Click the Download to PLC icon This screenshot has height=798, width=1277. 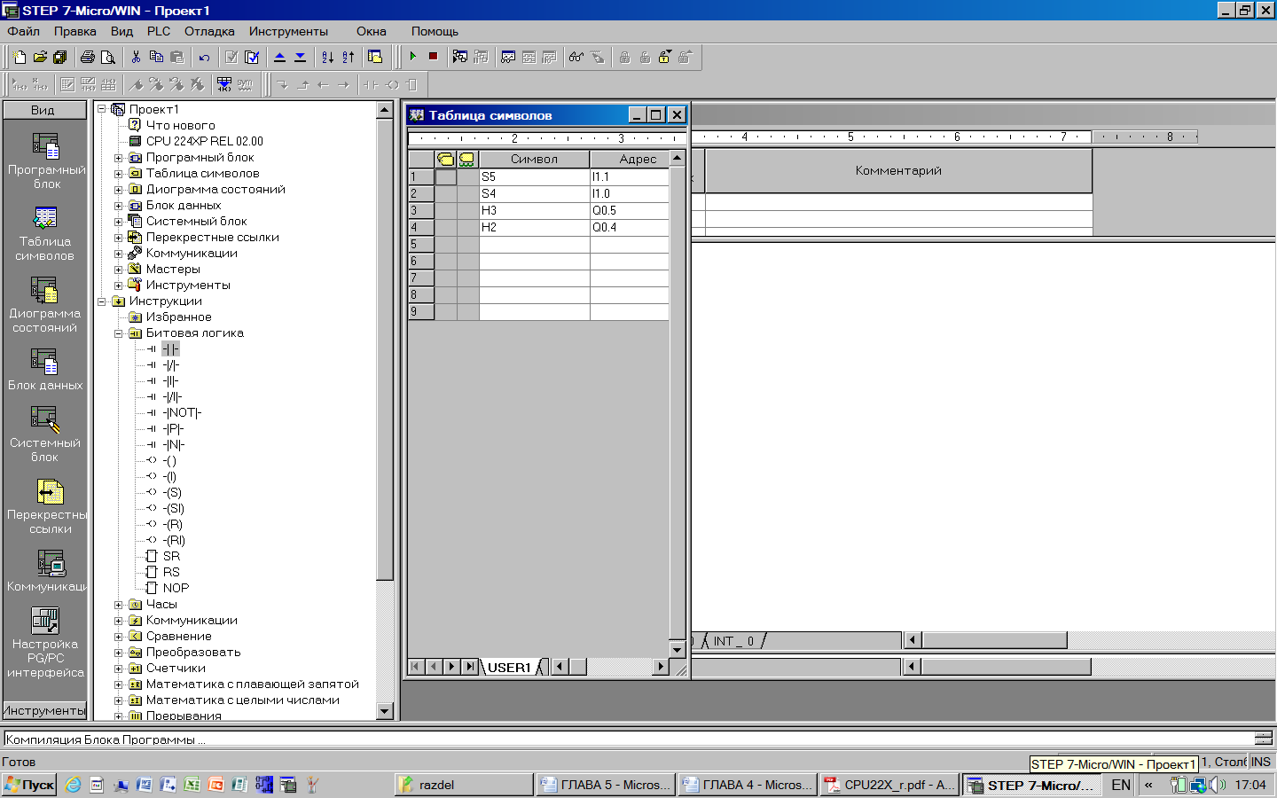(300, 57)
